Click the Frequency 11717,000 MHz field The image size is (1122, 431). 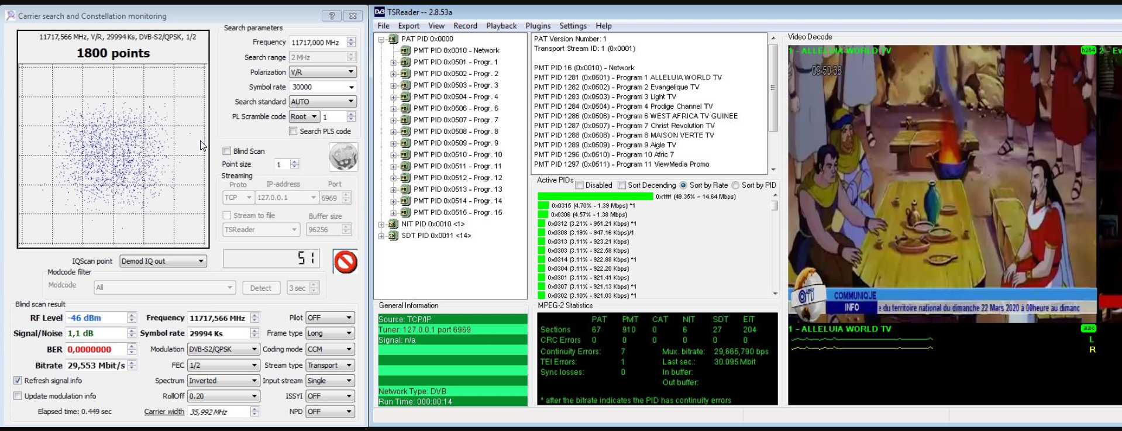[318, 42]
